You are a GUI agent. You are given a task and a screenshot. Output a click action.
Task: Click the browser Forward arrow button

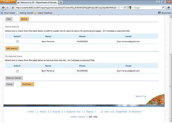[x=8, y=8]
